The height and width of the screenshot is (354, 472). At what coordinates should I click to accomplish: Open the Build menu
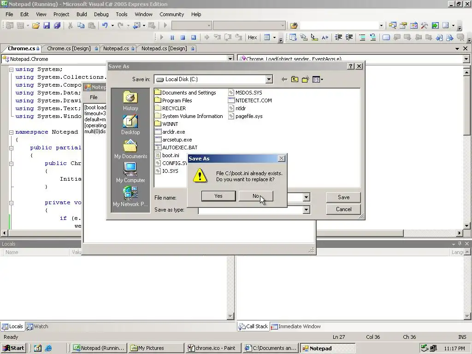coord(82,14)
